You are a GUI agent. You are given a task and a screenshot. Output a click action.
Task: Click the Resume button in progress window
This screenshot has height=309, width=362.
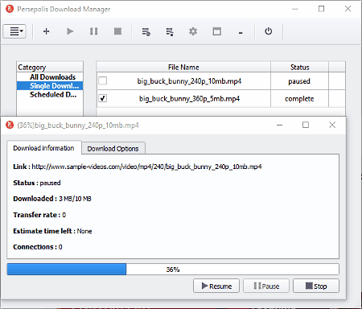(x=216, y=286)
